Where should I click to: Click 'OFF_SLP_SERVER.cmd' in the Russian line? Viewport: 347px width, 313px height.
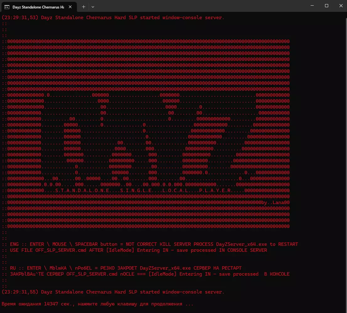tap(92, 274)
